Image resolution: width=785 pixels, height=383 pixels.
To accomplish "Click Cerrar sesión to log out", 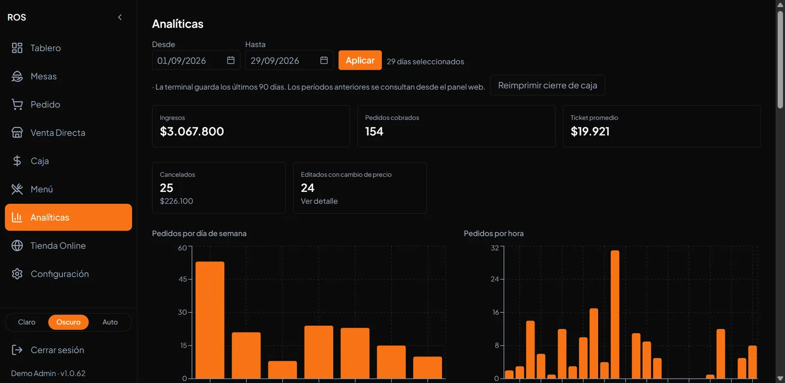I will [68, 350].
